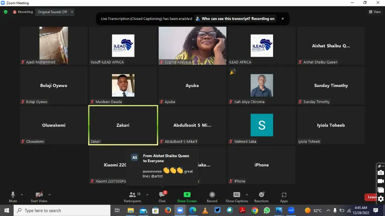This screenshot has width=385, height=216.
Task: Show Captions using the CC icon
Action: pyautogui.click(x=237, y=197)
